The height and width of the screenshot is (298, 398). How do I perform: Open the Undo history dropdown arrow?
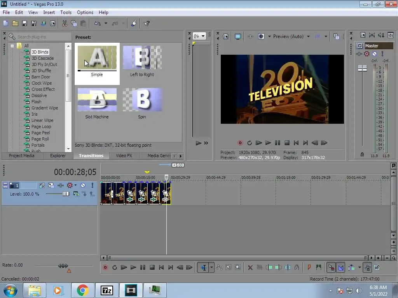point(106,23)
